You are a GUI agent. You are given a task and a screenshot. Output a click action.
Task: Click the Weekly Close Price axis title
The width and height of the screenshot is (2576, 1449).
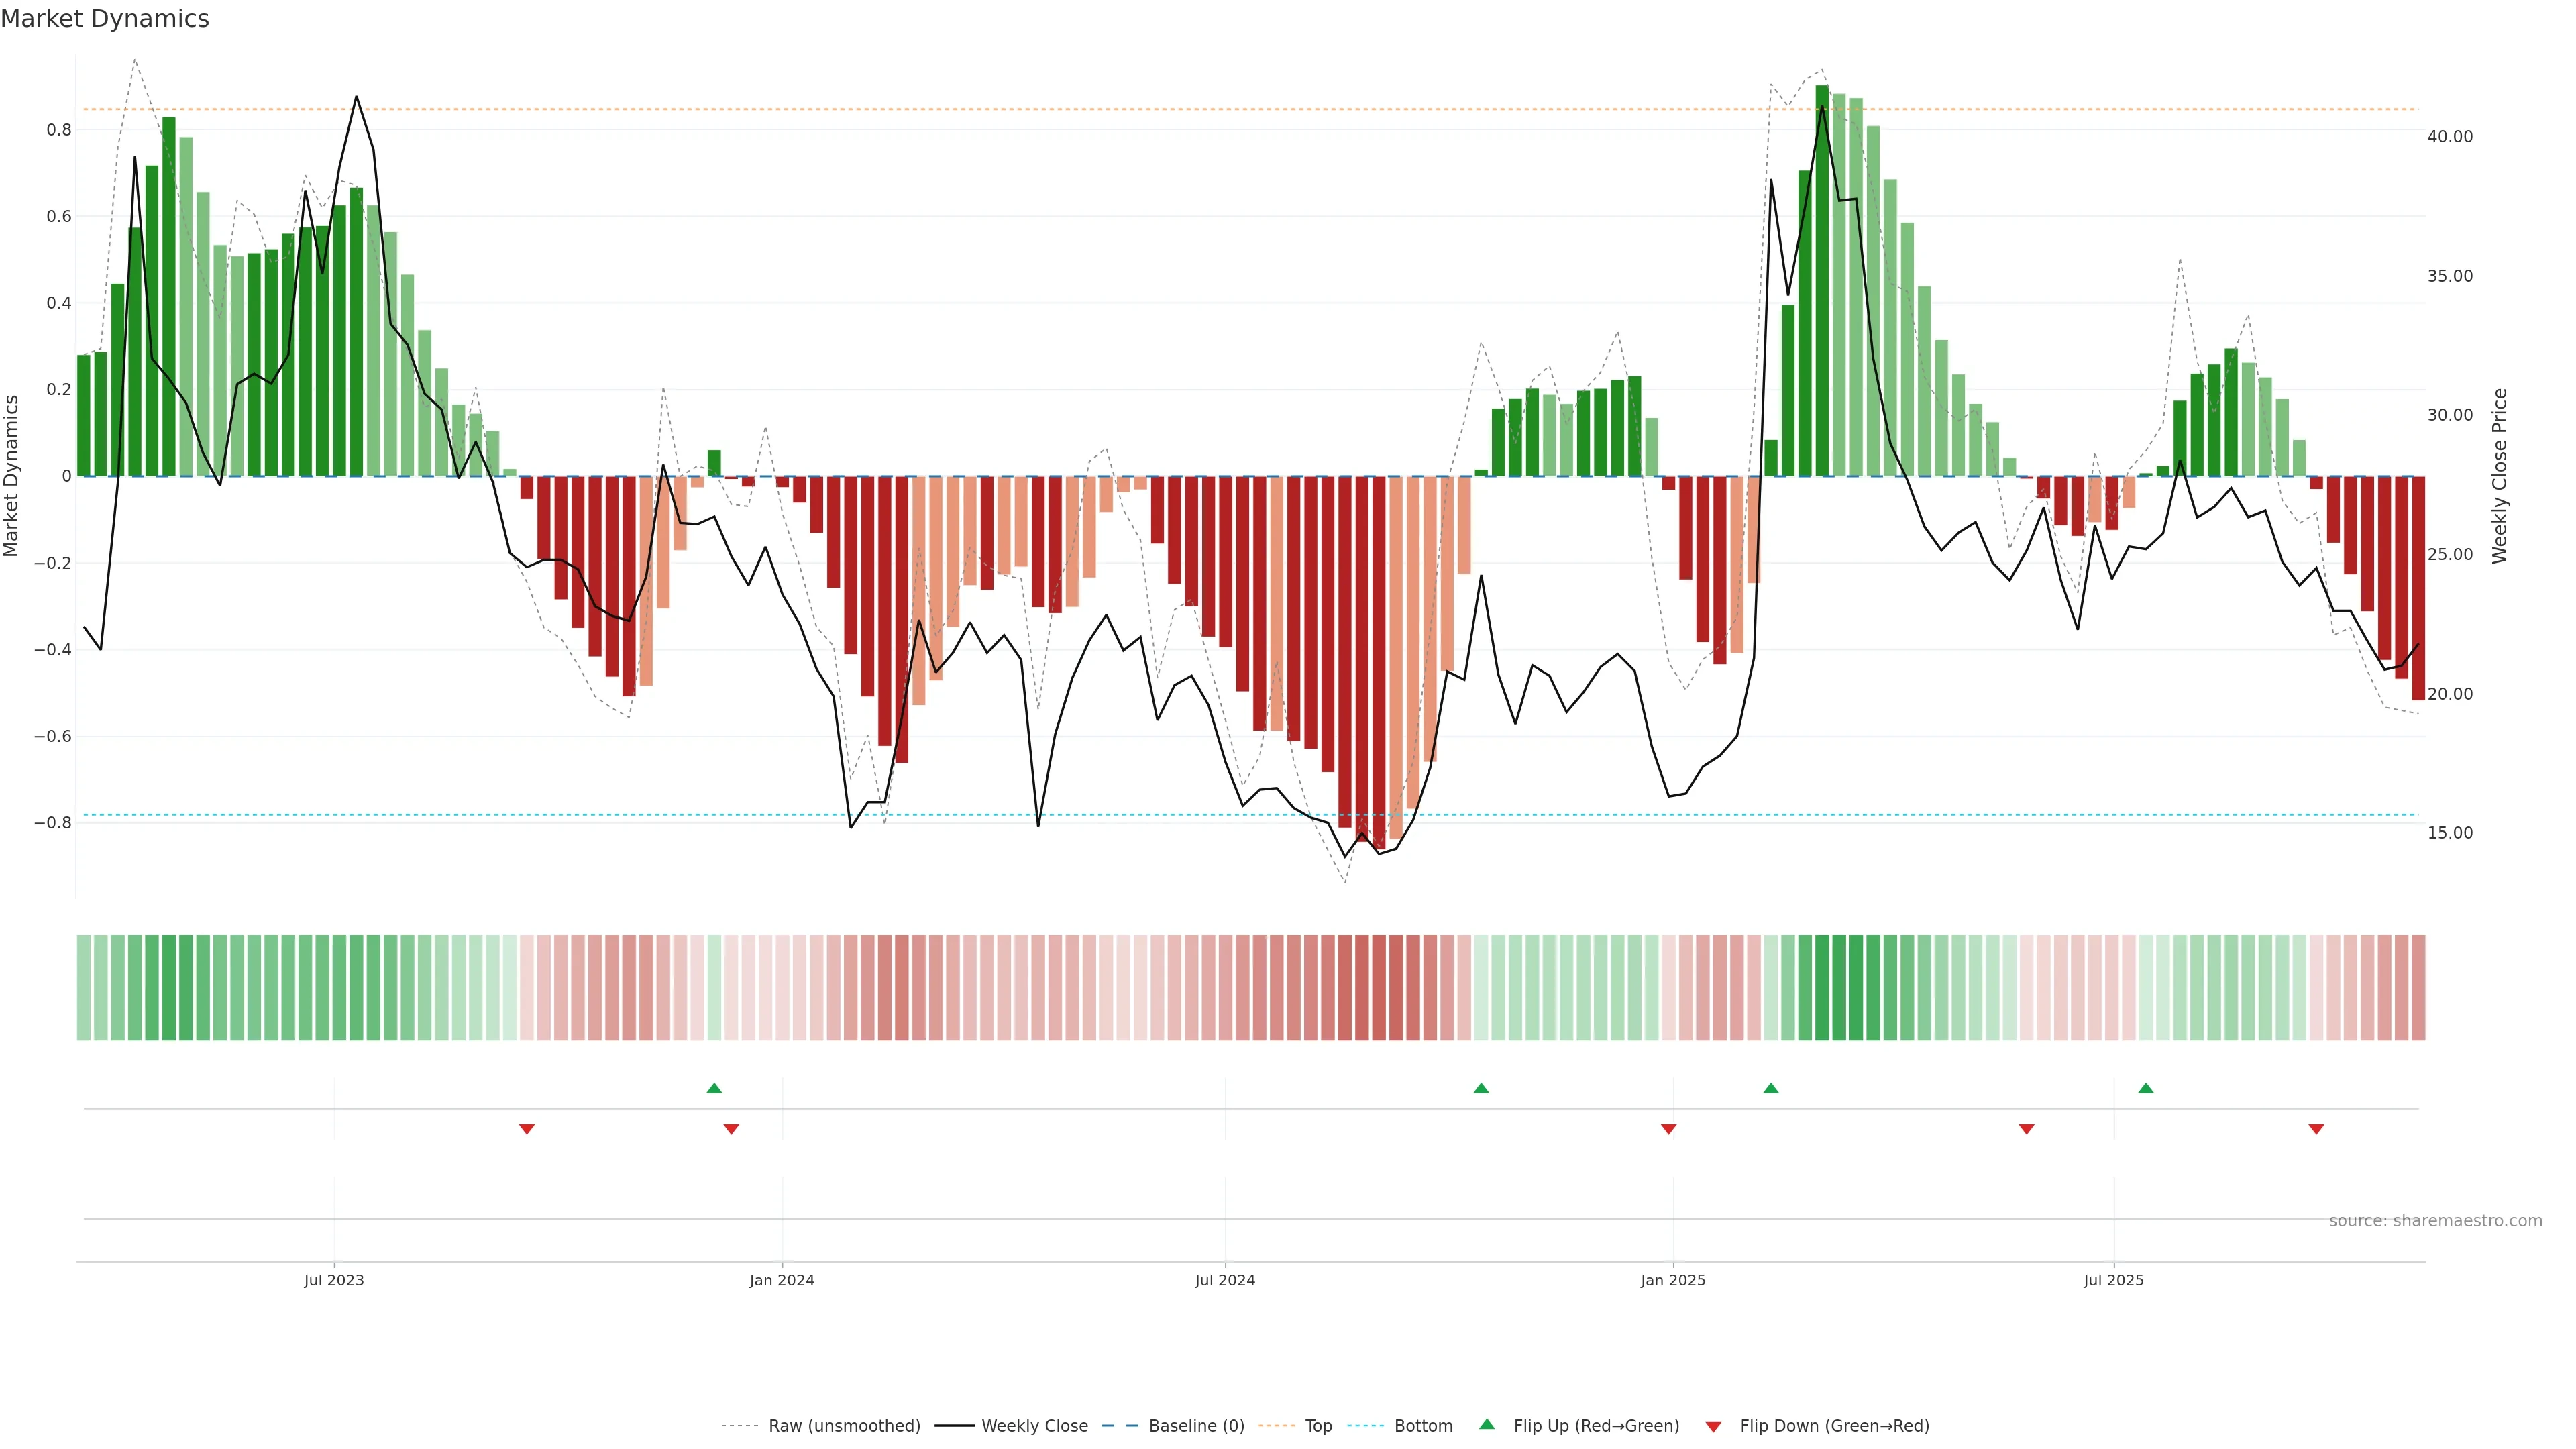(x=2499, y=476)
